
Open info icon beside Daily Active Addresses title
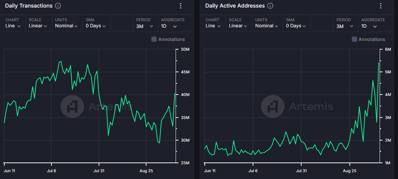pos(270,6)
